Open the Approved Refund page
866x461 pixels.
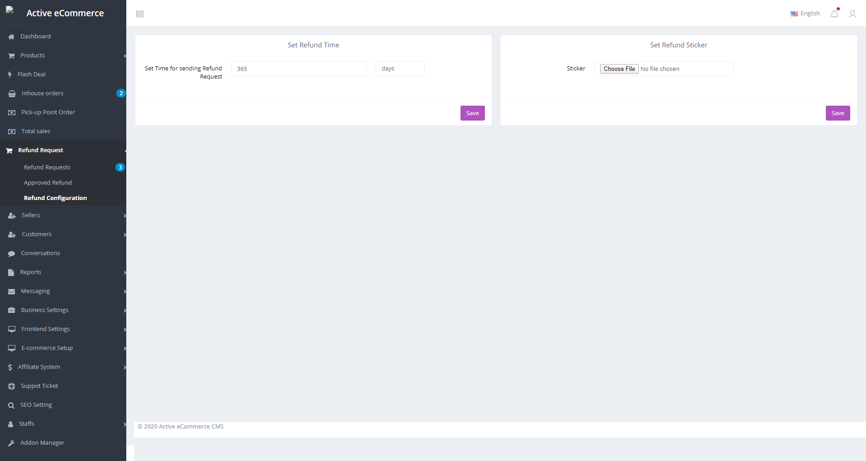48,182
